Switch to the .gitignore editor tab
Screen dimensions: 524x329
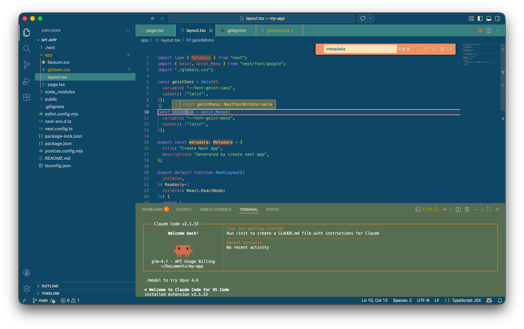(x=236, y=31)
